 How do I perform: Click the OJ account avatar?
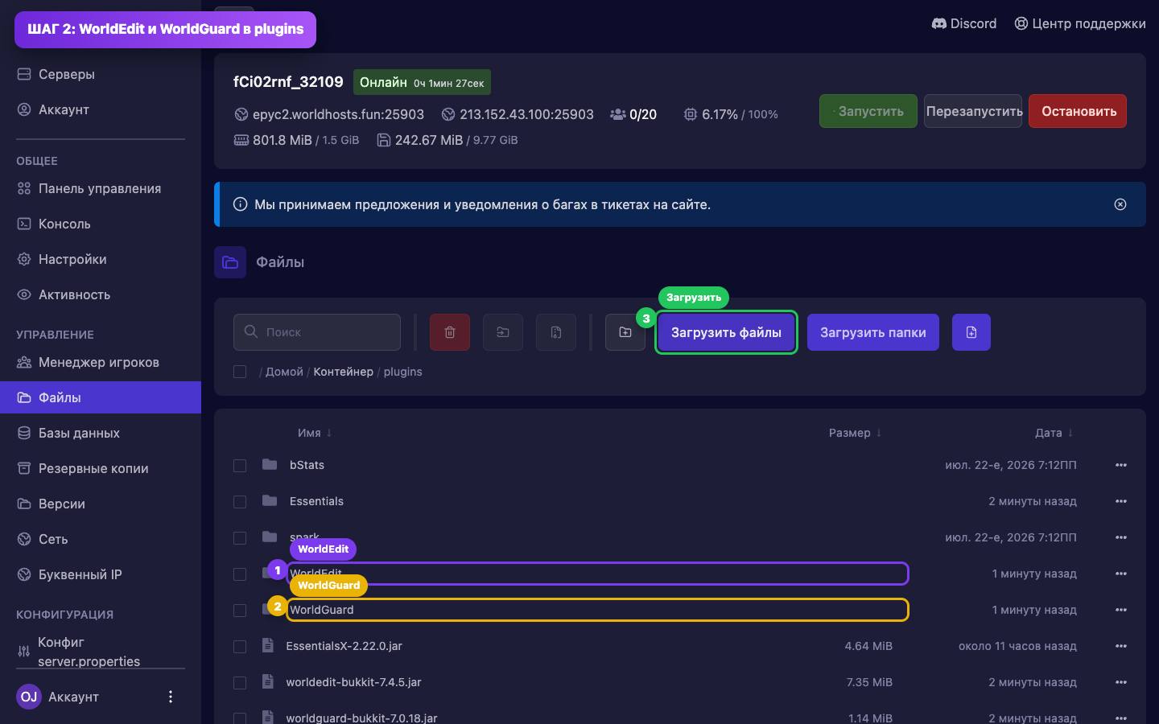pos(29,697)
